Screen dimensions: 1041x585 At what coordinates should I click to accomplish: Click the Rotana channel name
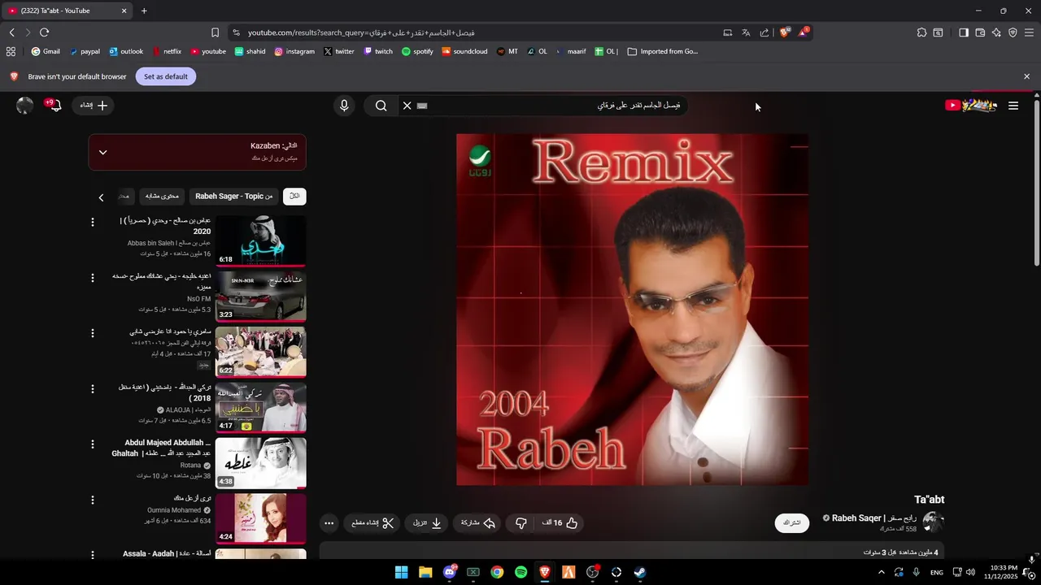point(190,466)
